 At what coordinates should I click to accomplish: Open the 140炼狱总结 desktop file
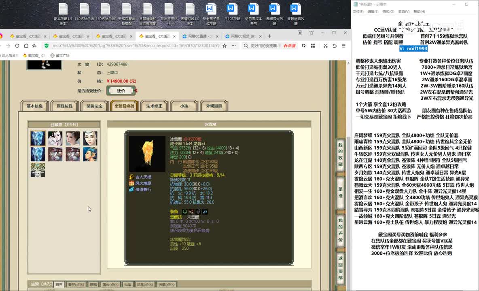(x=84, y=12)
